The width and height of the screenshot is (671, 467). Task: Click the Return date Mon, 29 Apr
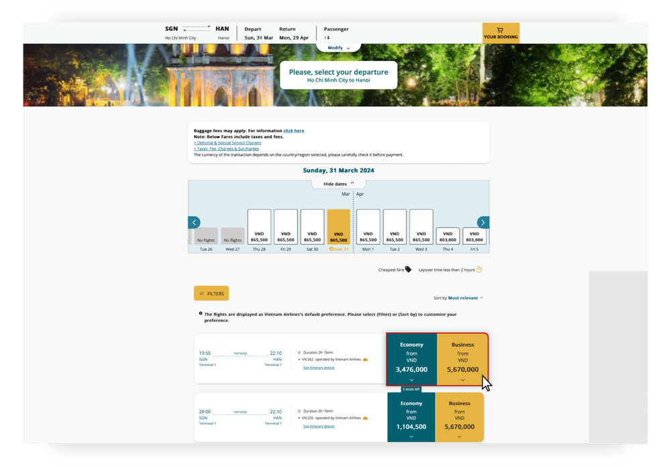point(294,38)
